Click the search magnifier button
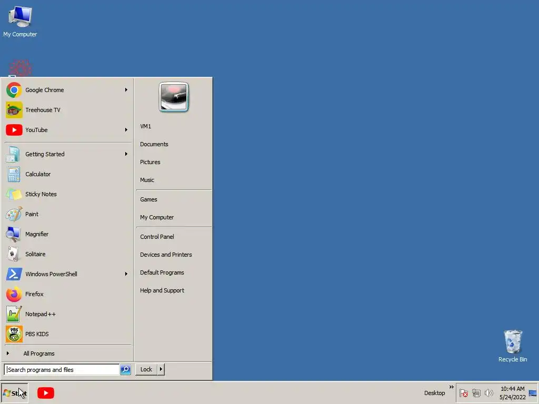Viewport: 539px width, 404px height. 125,369
